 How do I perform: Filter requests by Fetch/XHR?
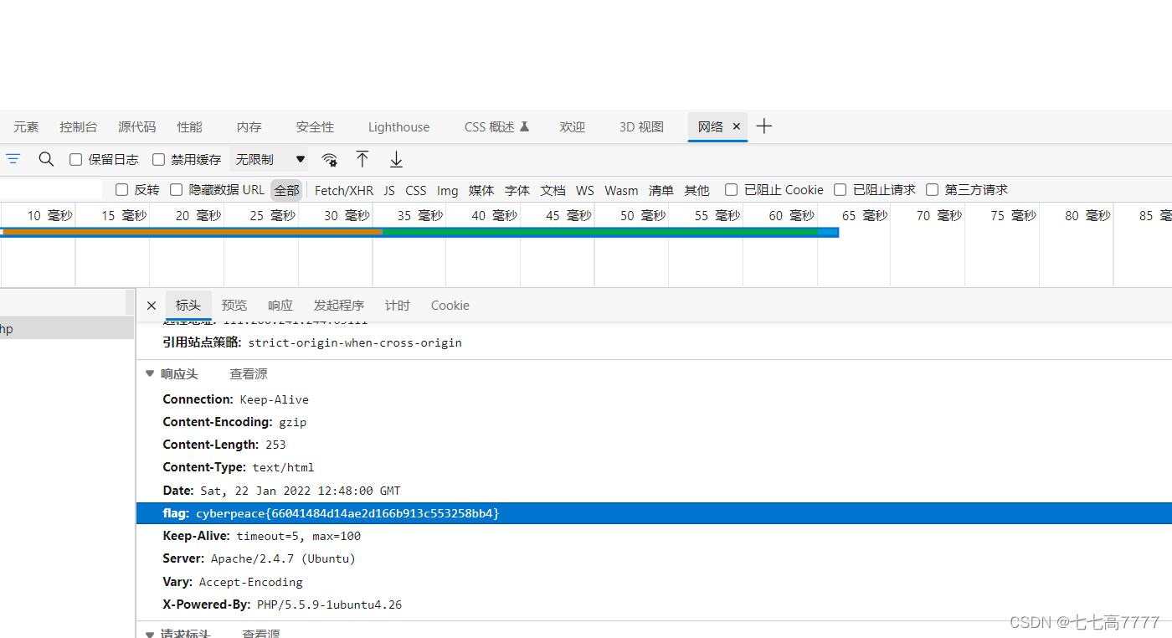344,191
